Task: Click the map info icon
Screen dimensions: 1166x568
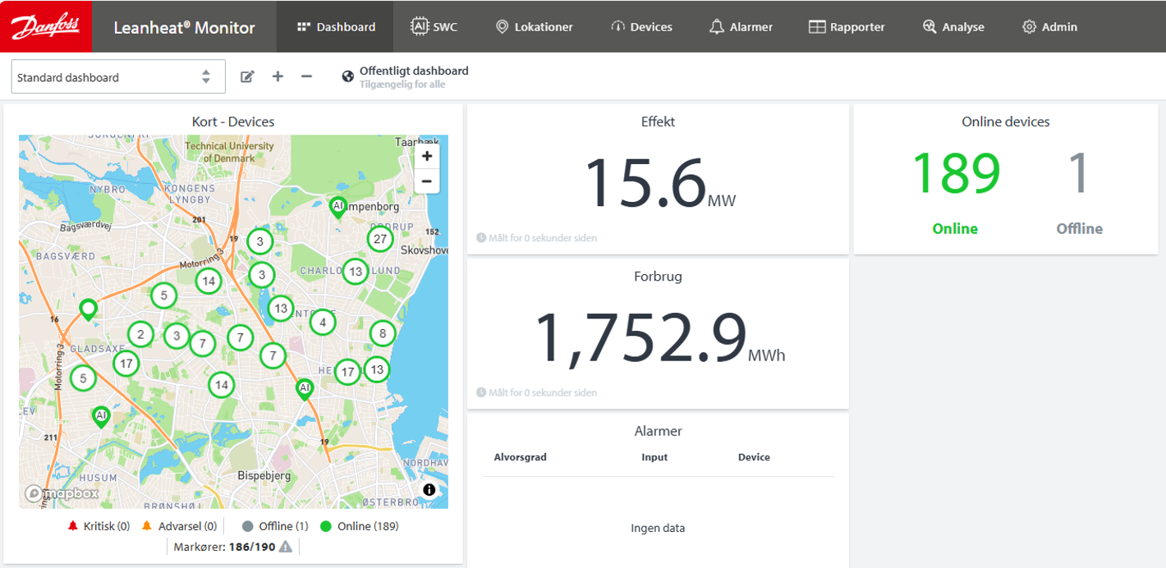Action: (x=429, y=490)
